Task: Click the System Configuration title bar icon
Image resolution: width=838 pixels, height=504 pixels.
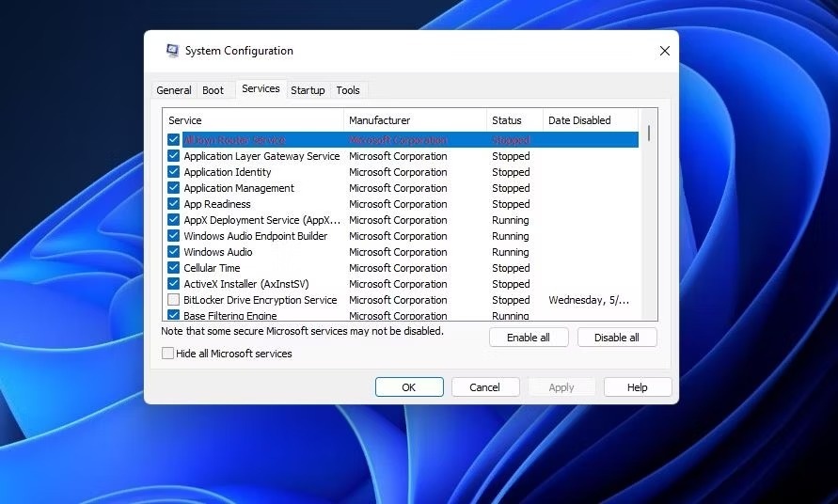Action: pyautogui.click(x=173, y=51)
